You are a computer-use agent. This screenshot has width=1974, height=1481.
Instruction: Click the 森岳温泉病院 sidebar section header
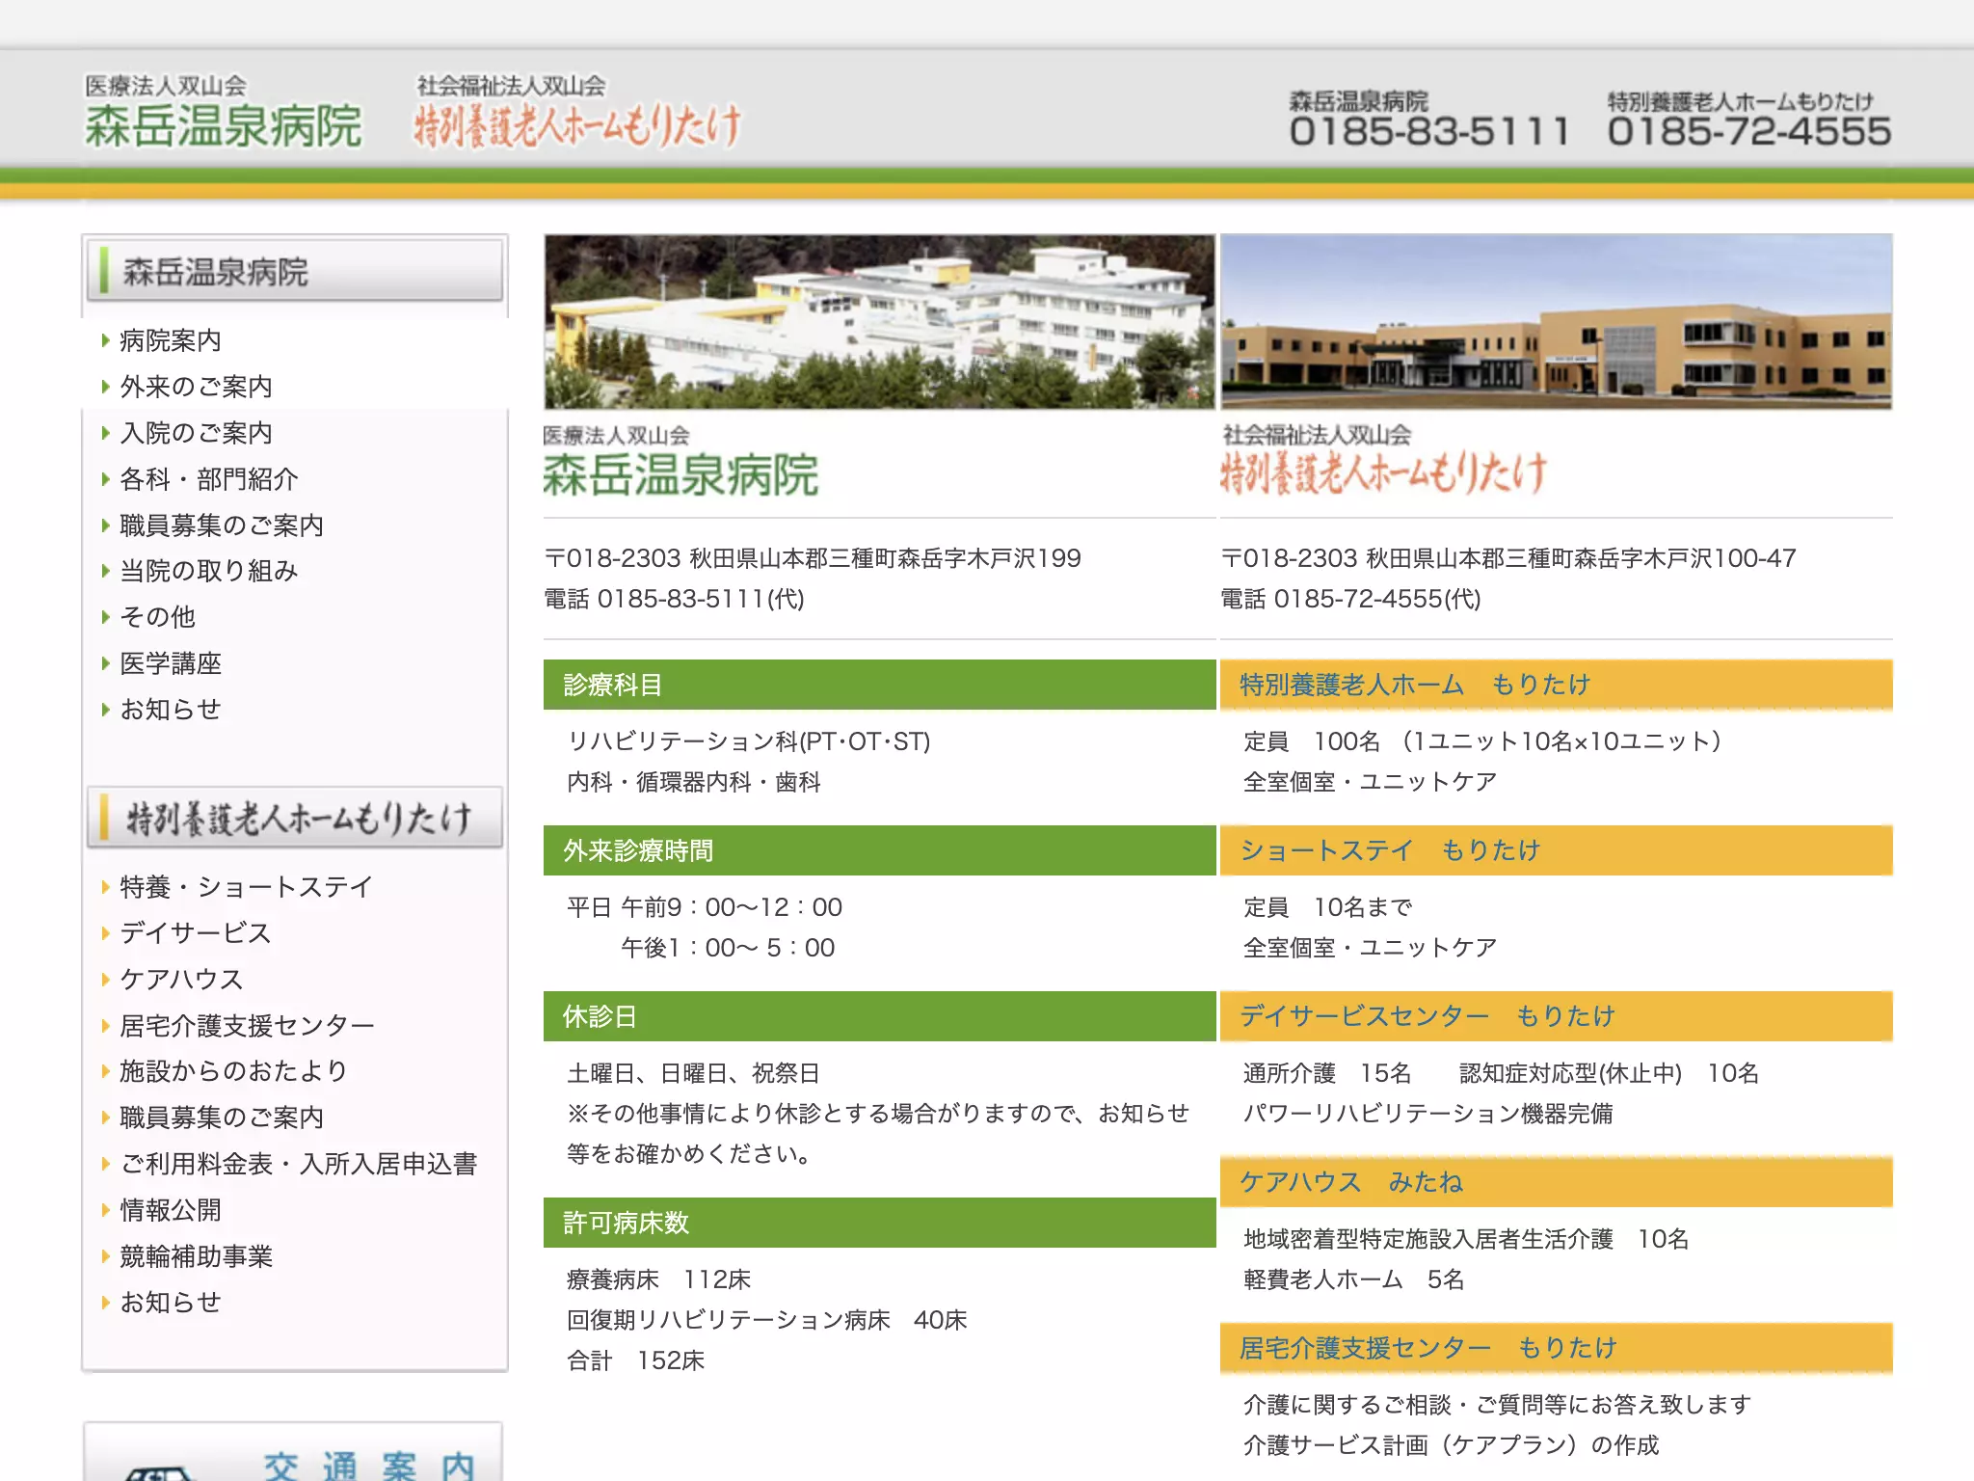tap(295, 272)
